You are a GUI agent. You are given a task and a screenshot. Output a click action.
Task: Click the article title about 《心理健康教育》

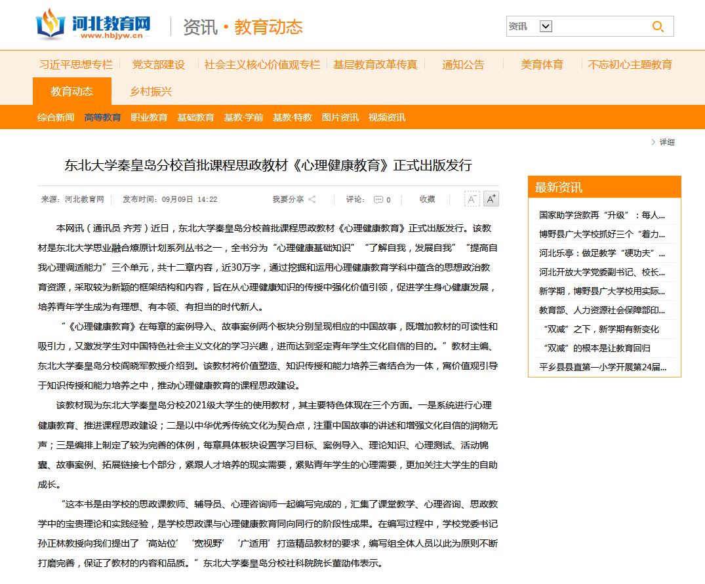pos(268,165)
